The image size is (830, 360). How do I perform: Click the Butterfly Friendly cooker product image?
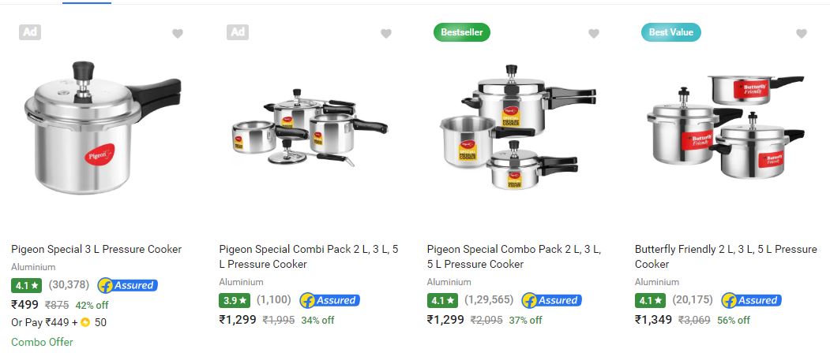point(725,126)
